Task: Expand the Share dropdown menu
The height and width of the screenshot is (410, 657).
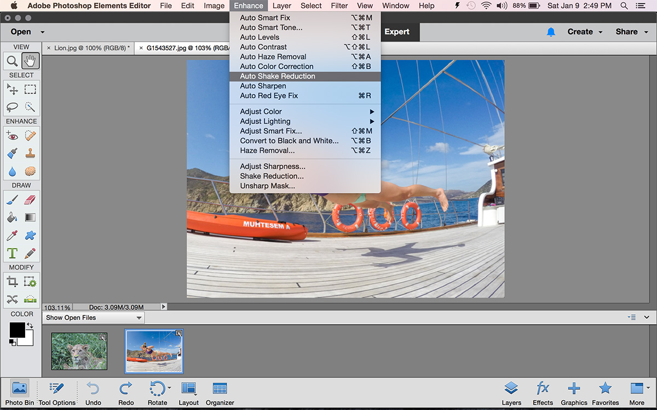Action: click(x=631, y=32)
